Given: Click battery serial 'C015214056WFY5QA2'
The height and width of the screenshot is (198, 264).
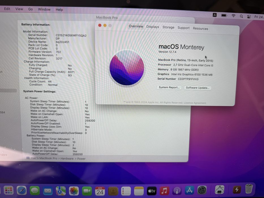Looking at the screenshot, I should [71, 36].
